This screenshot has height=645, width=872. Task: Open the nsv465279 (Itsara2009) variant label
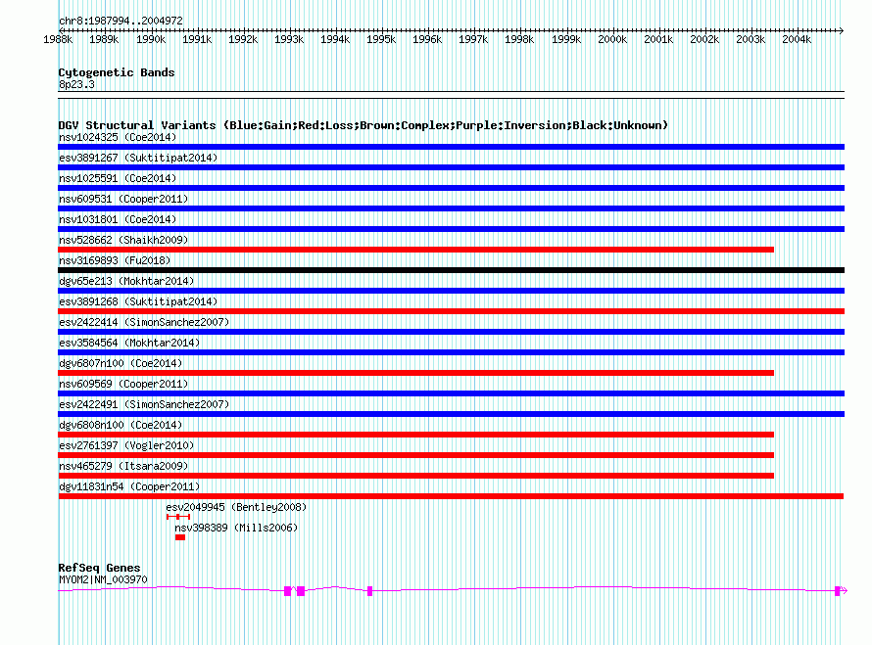pyautogui.click(x=122, y=466)
